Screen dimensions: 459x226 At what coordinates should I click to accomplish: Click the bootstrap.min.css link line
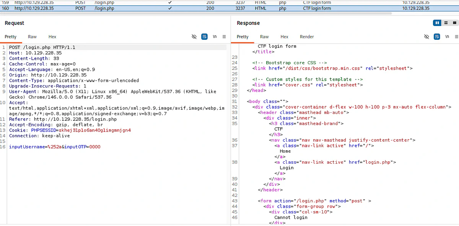click(x=332, y=68)
